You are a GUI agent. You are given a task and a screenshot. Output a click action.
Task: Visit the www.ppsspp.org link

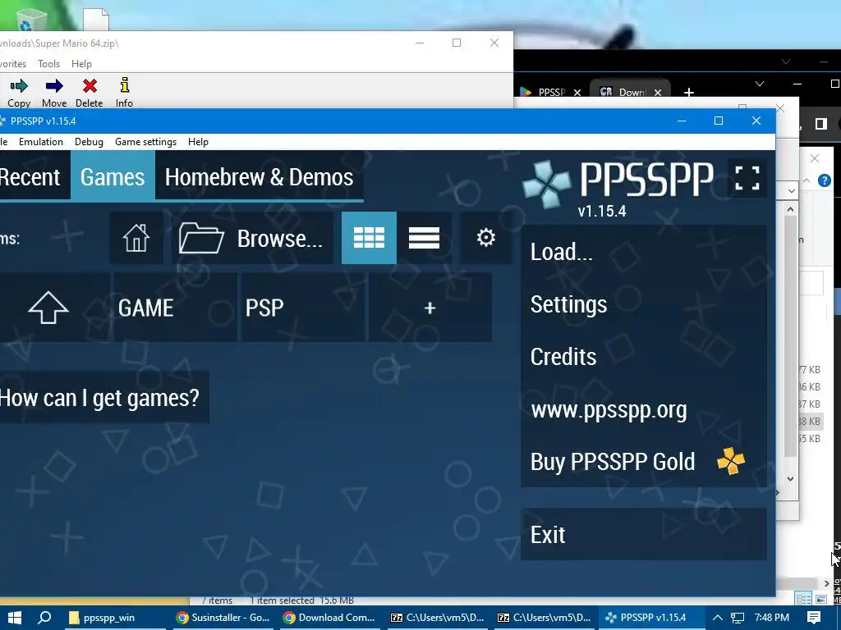(x=644, y=409)
